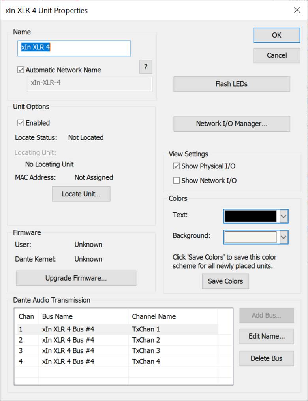Click 'Not Assigned' MAC address value

pyautogui.click(x=94, y=177)
